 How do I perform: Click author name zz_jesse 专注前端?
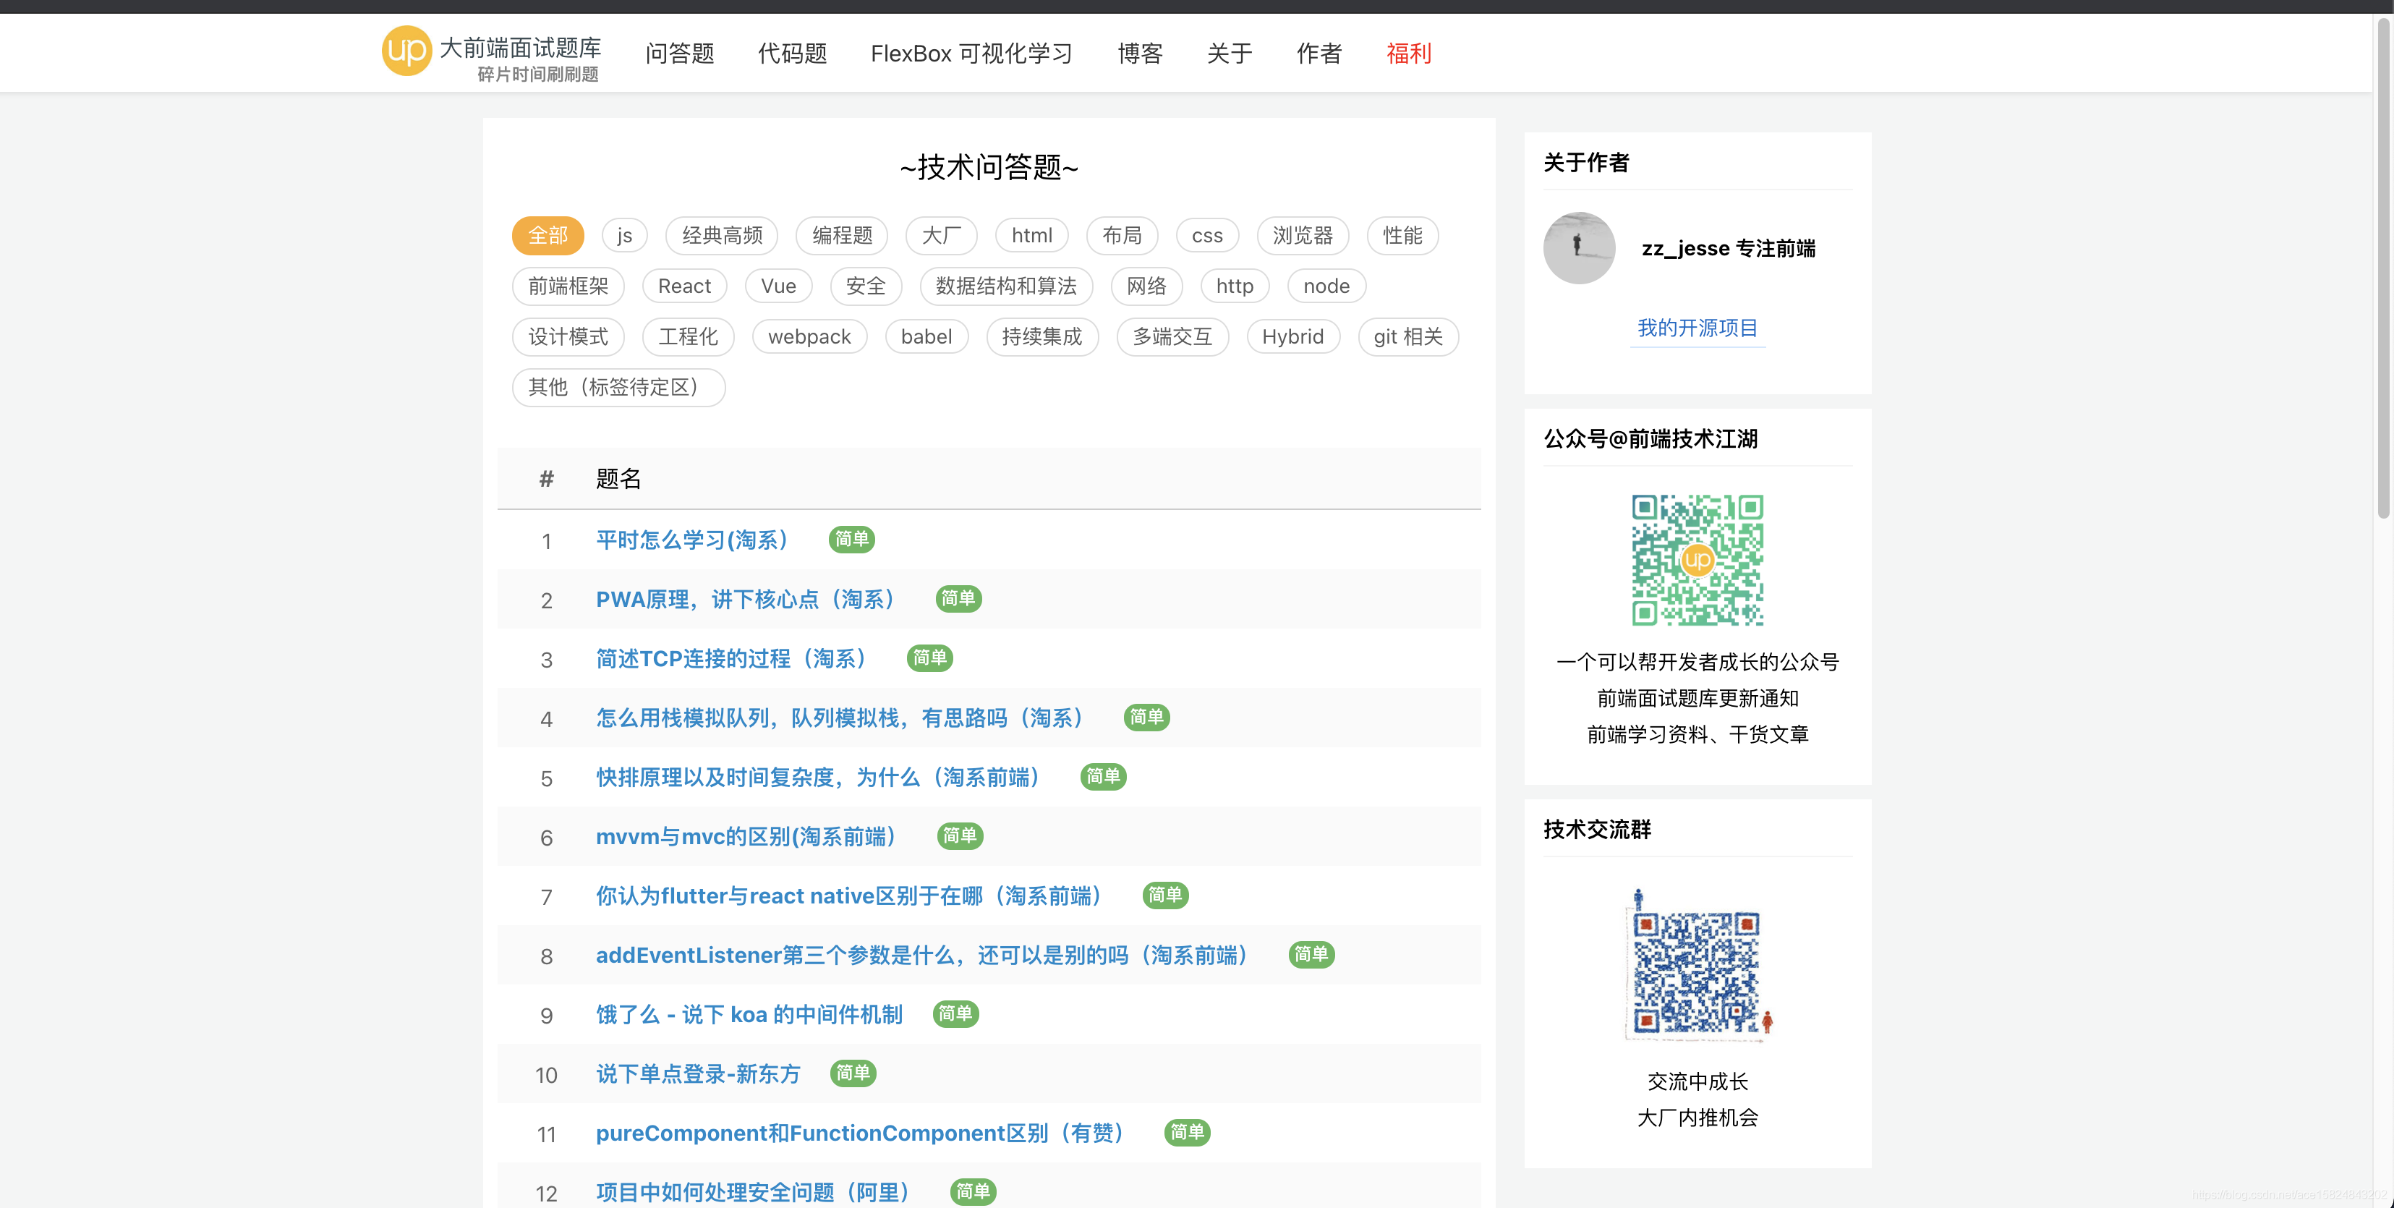point(1729,249)
